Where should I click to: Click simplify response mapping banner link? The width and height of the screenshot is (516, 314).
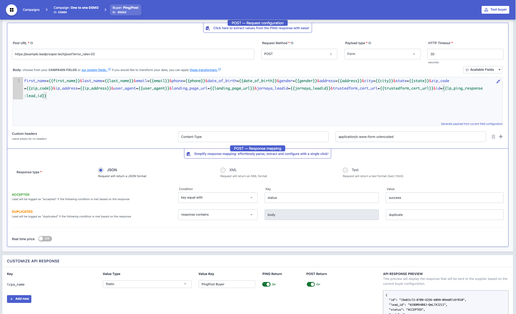click(261, 154)
